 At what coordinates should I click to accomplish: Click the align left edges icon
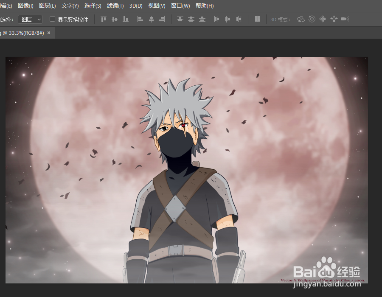(x=140, y=19)
